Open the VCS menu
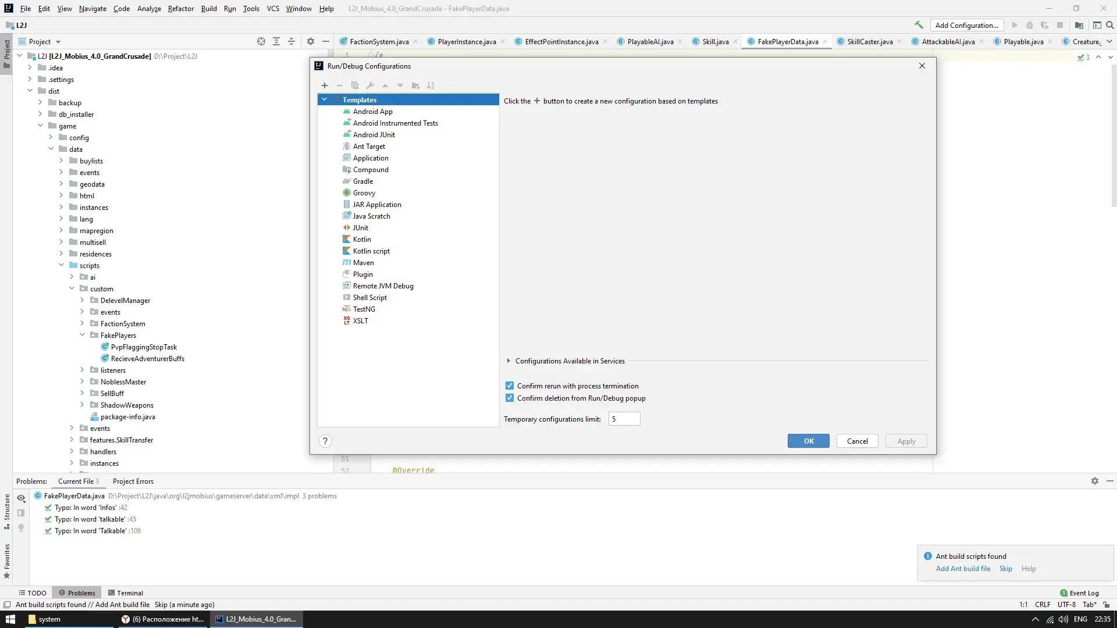Image resolution: width=1117 pixels, height=628 pixels. click(273, 8)
